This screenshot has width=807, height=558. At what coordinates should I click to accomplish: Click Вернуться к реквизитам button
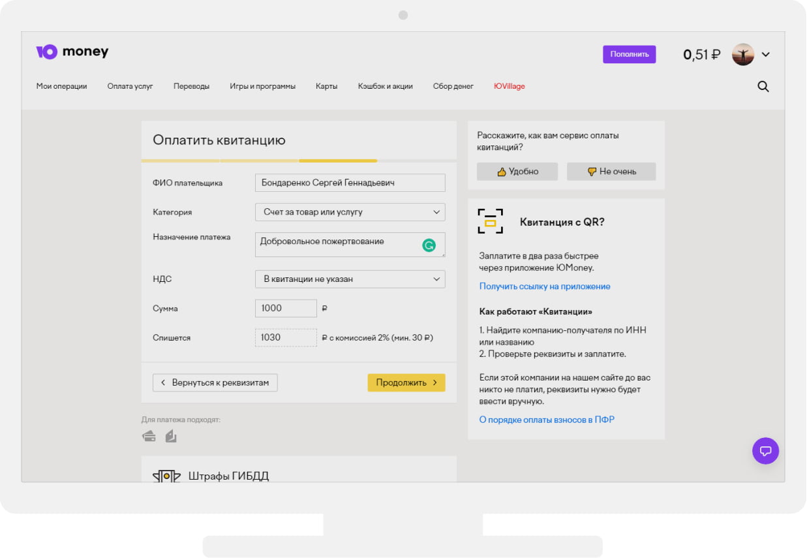point(215,382)
